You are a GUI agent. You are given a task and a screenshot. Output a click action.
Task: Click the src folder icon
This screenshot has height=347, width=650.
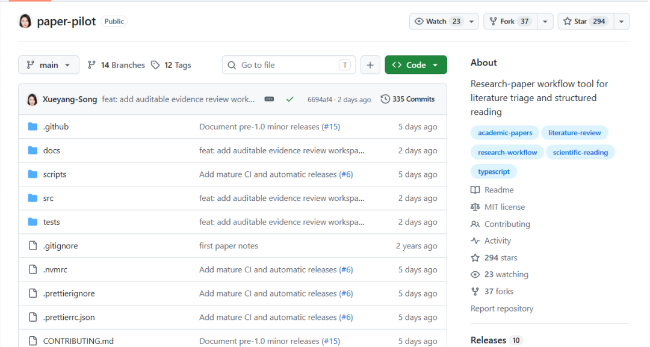32,198
